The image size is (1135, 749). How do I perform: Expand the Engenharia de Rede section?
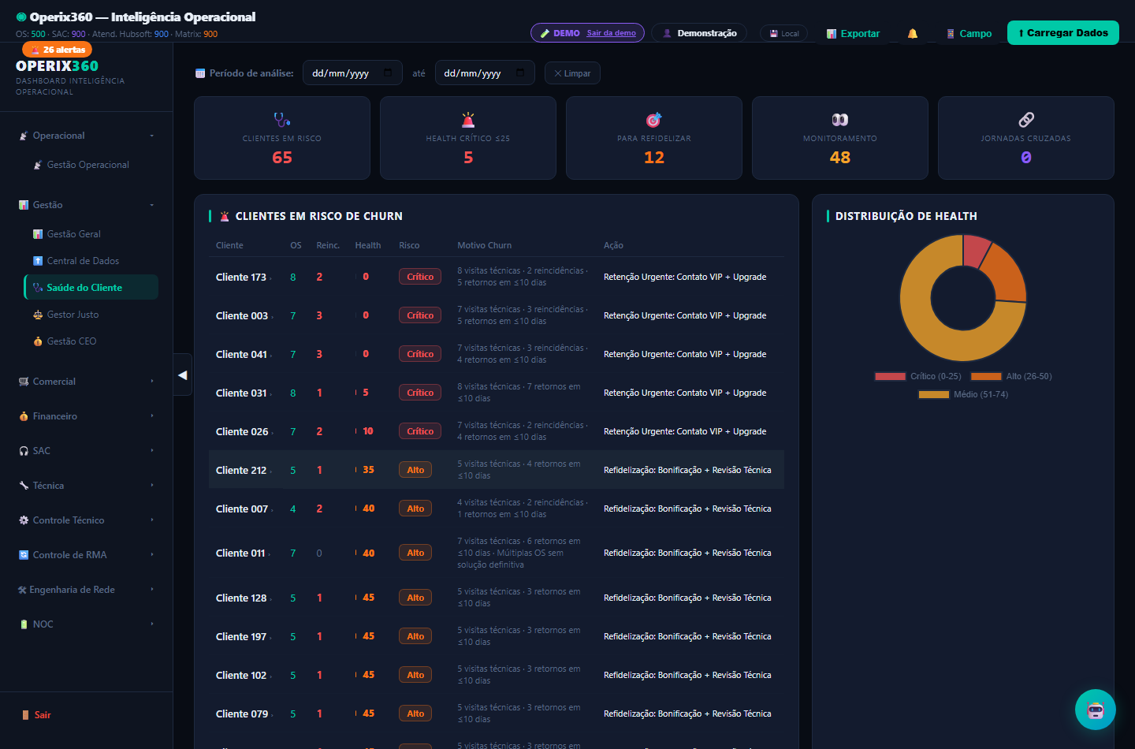tap(87, 590)
